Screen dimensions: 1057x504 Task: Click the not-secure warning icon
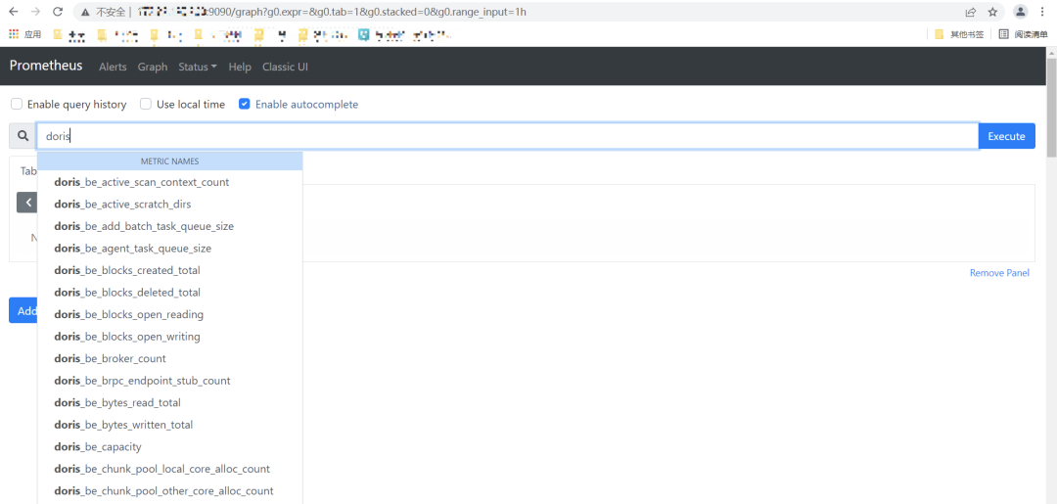pos(85,12)
